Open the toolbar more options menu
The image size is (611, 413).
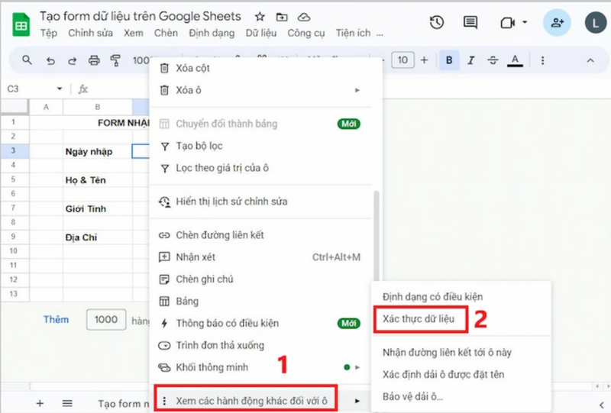[542, 60]
